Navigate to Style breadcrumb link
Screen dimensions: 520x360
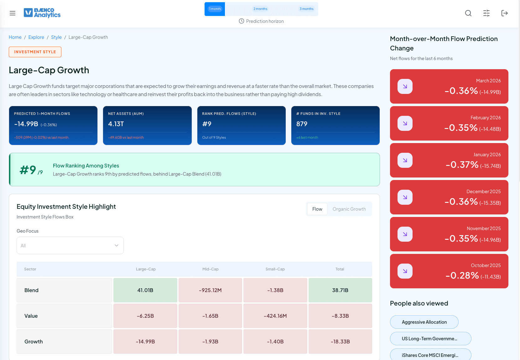(x=56, y=37)
